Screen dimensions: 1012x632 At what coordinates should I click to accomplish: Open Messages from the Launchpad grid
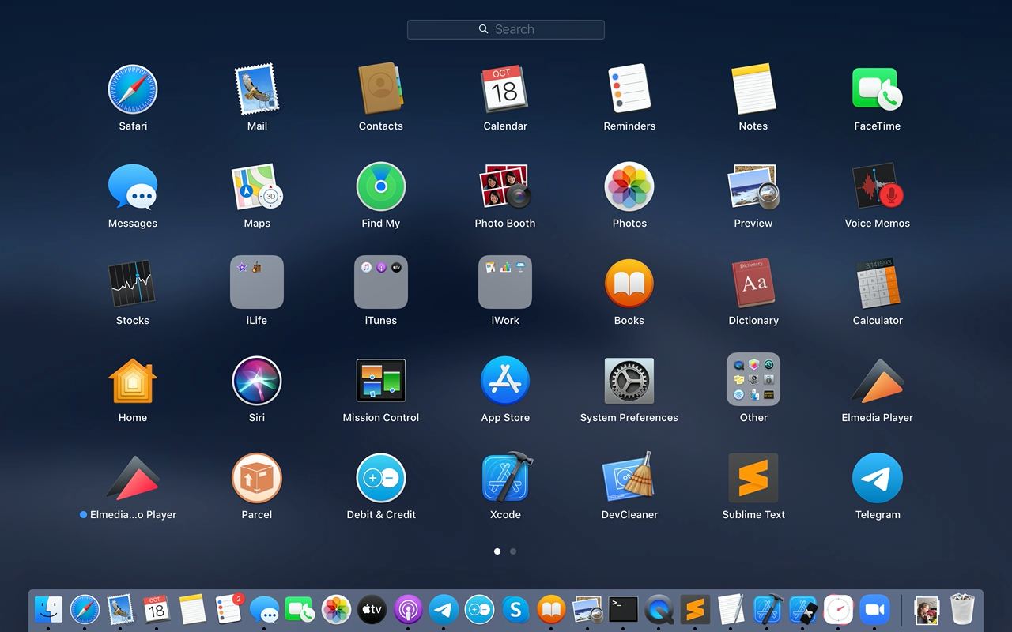click(x=133, y=186)
